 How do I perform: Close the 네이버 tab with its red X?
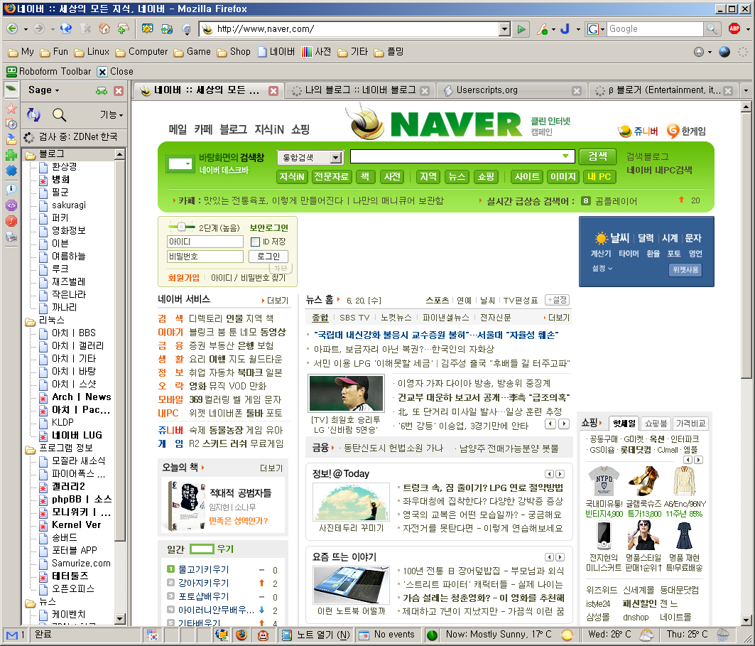(273, 90)
